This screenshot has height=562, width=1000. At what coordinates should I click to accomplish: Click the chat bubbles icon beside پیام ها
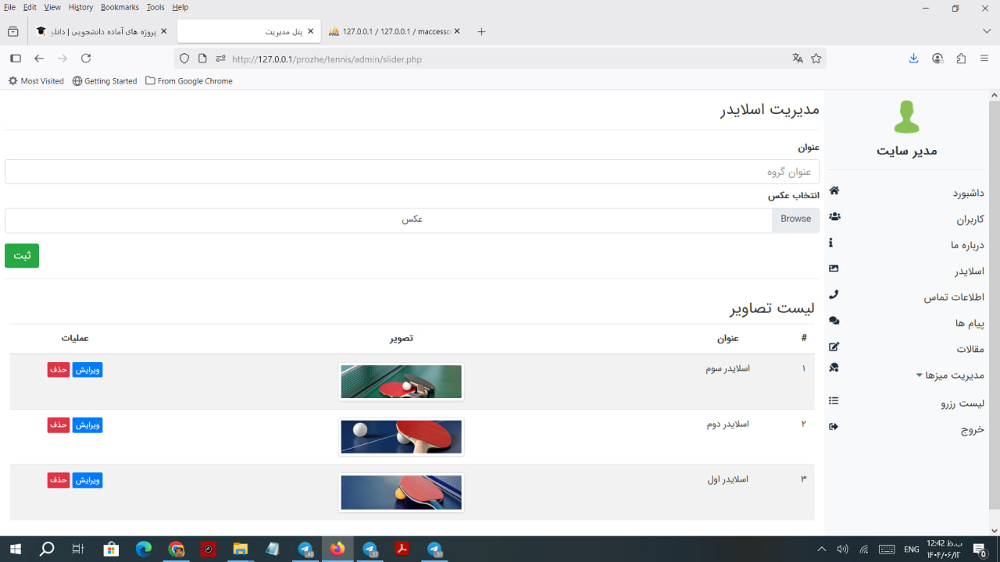click(x=834, y=321)
